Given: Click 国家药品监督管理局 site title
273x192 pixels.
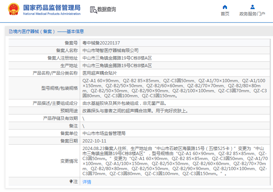Looking at the screenshot, I should (52, 8).
